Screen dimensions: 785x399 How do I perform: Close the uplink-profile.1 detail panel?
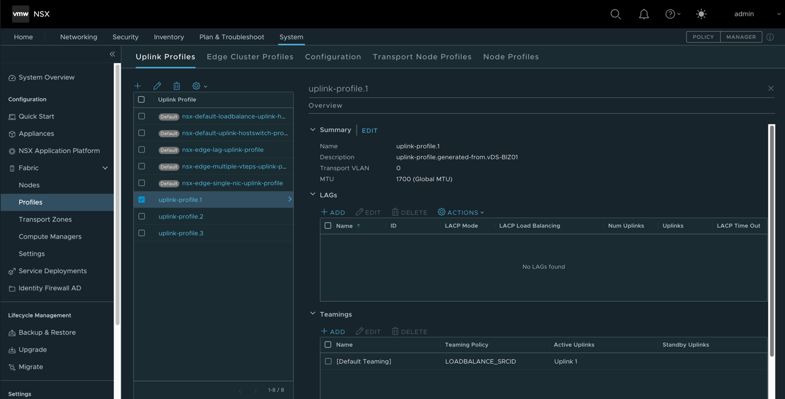[771, 88]
